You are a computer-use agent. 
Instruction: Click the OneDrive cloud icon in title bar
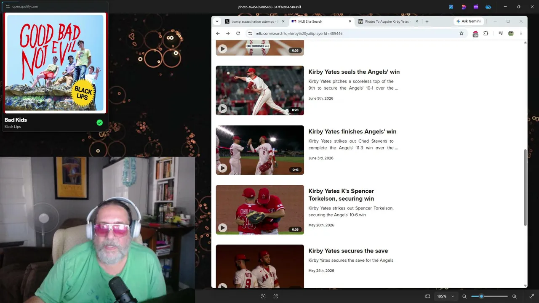488,7
